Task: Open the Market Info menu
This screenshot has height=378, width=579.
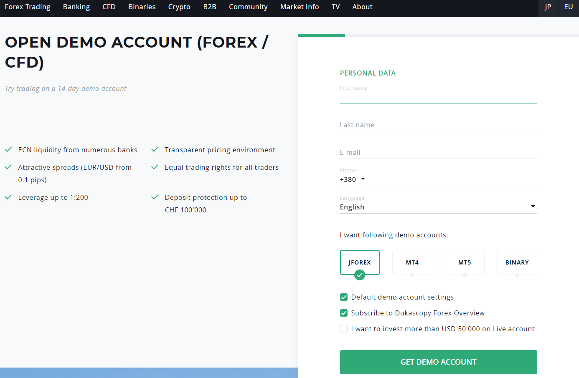Action: [x=300, y=7]
